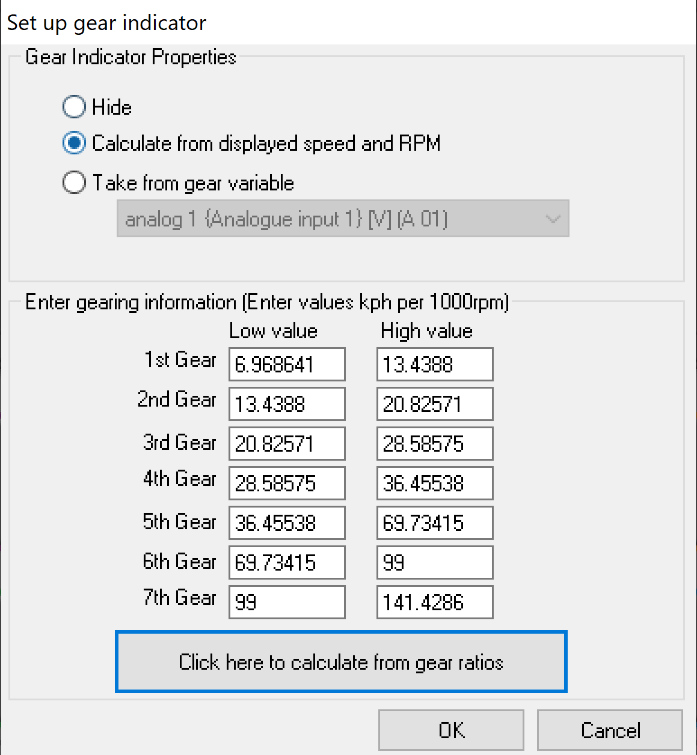Click 2nd Gear high value field
697x755 pixels.
pyautogui.click(x=435, y=404)
